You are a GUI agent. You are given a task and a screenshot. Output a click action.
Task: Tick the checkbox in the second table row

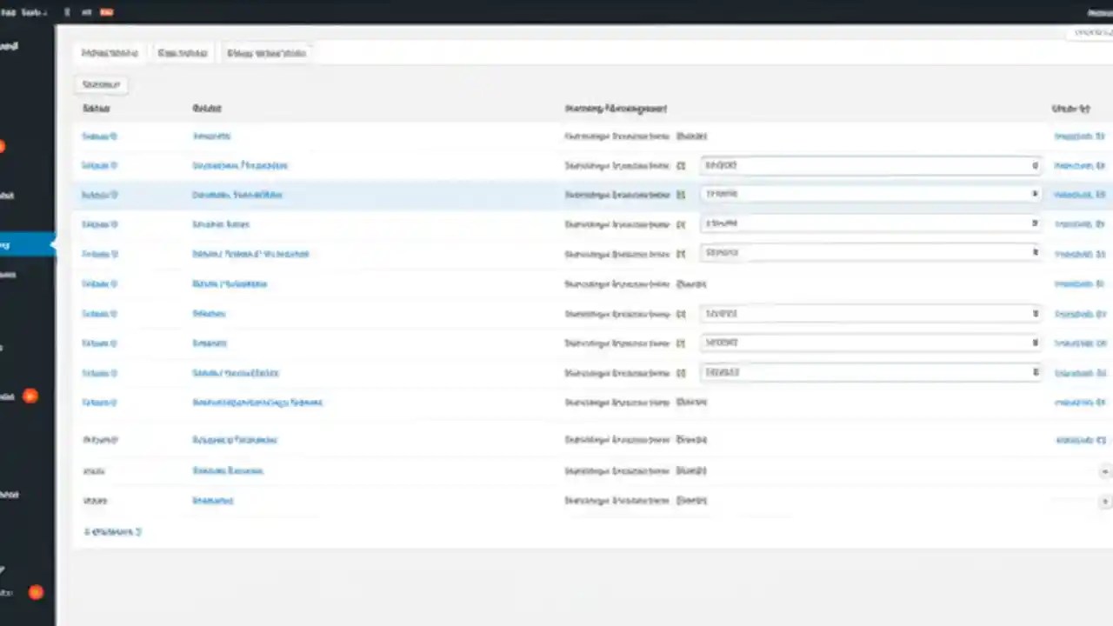tap(681, 165)
